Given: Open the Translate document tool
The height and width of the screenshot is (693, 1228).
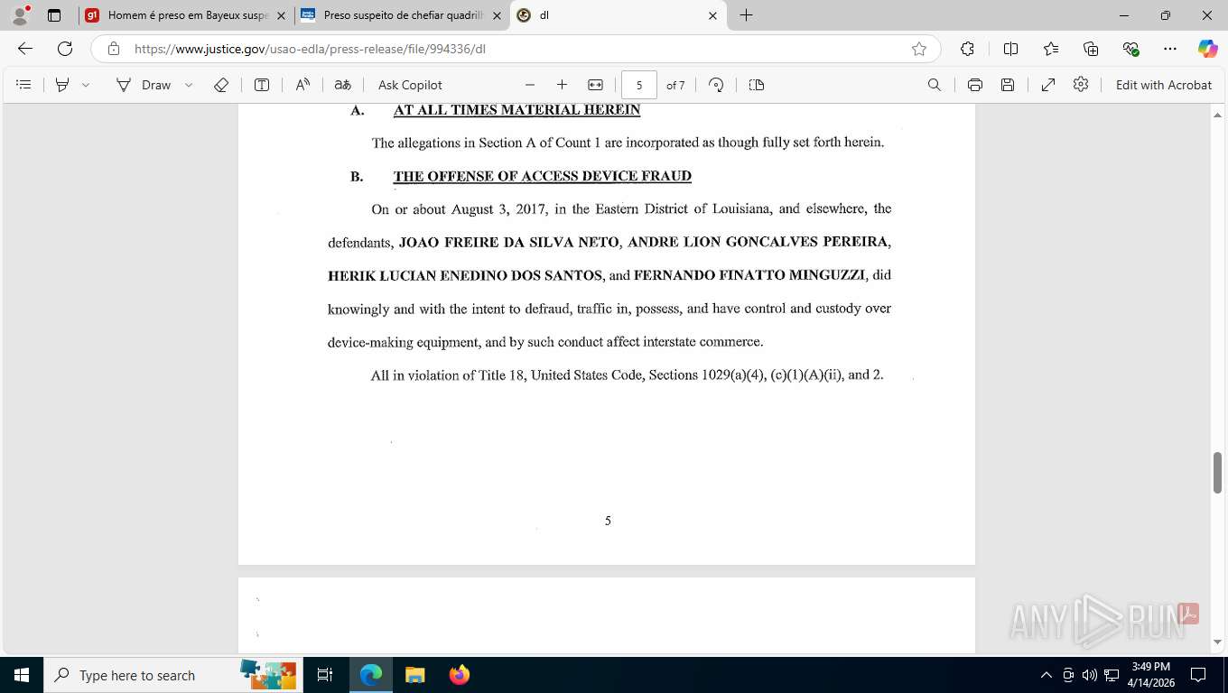Looking at the screenshot, I should tap(342, 85).
